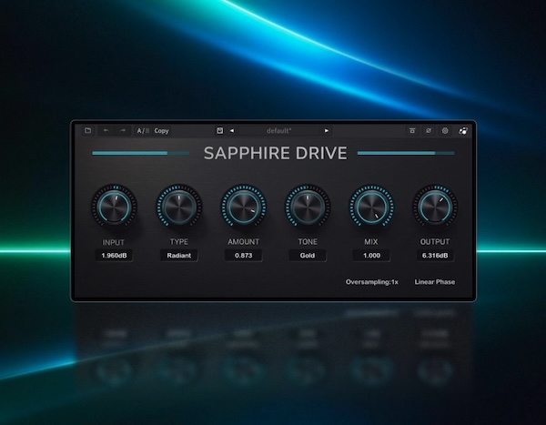Click the MIX knob

(x=371, y=207)
